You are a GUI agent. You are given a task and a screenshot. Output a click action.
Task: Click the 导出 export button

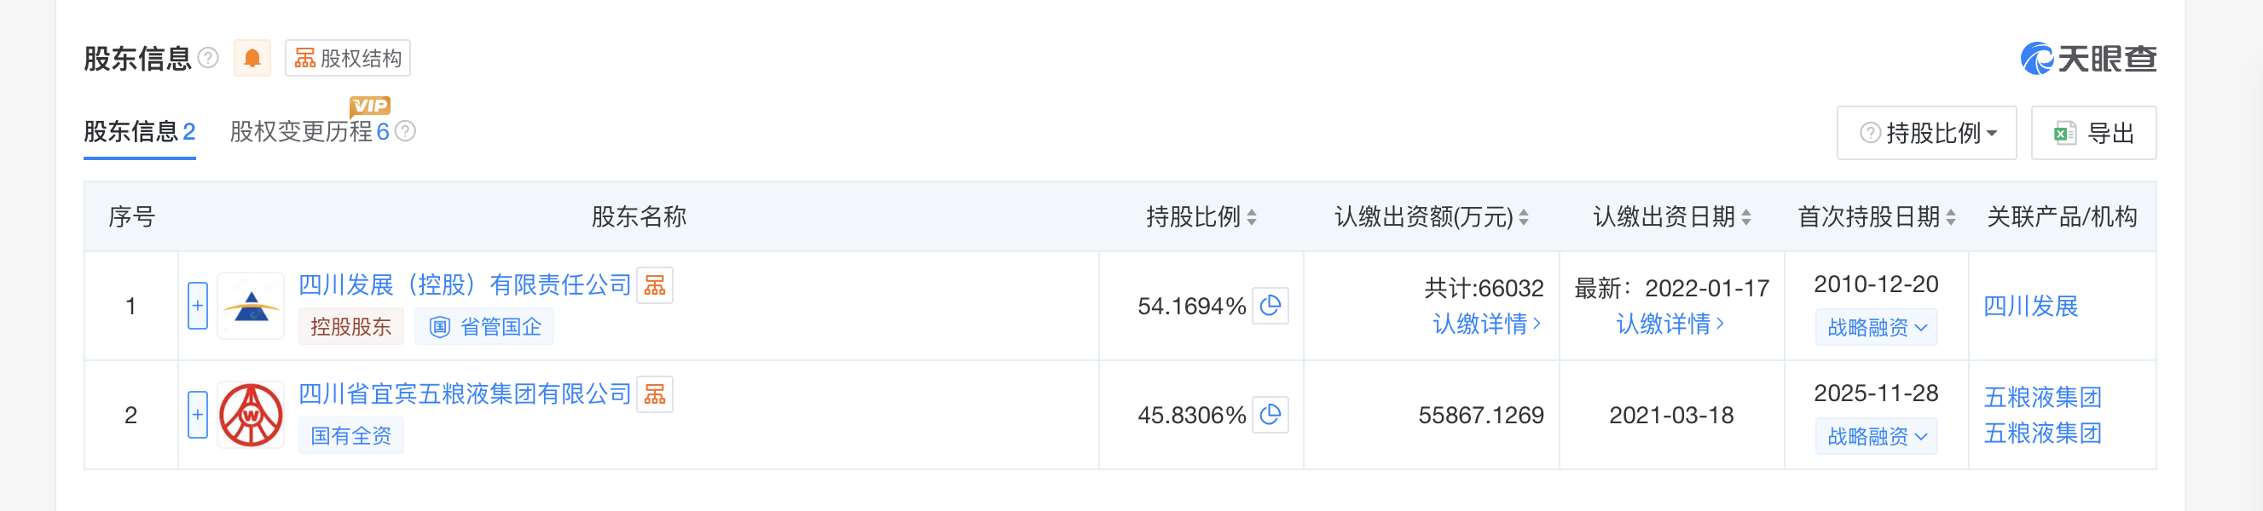point(2093,134)
